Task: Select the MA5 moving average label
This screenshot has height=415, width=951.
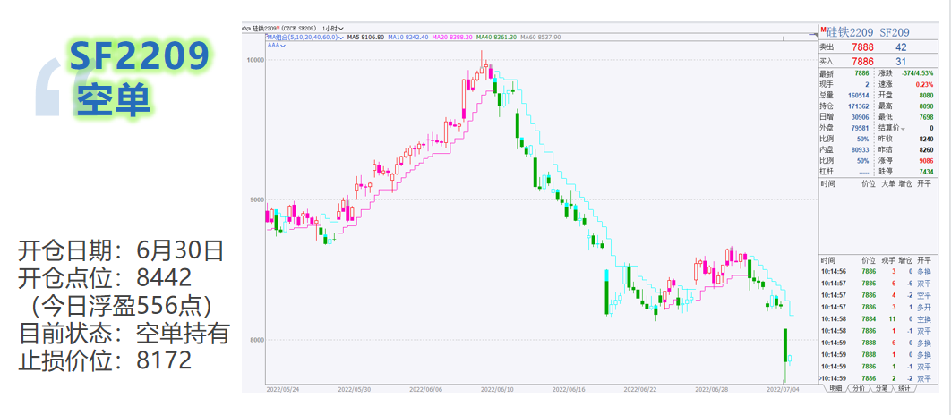Action: click(x=365, y=38)
